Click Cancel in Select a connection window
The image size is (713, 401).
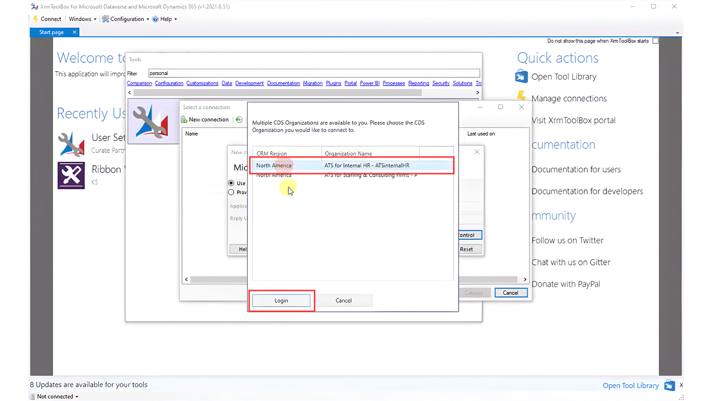pyautogui.click(x=511, y=293)
